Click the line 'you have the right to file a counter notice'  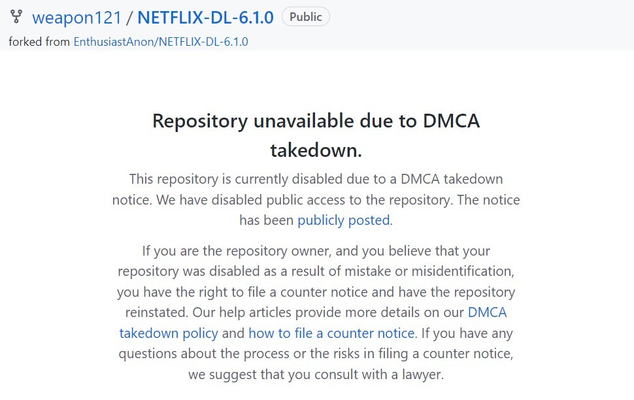click(316, 292)
